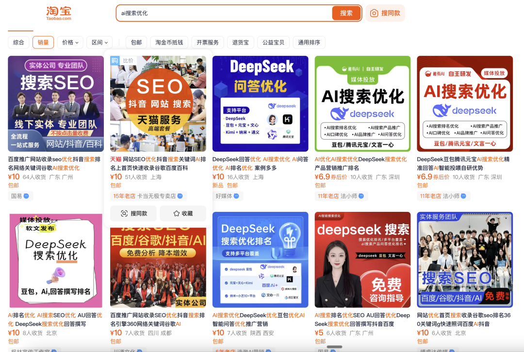The image size is (524, 352).
Task: Open title DeepSeek回答优化 AI搜索优化
Action: (x=261, y=164)
